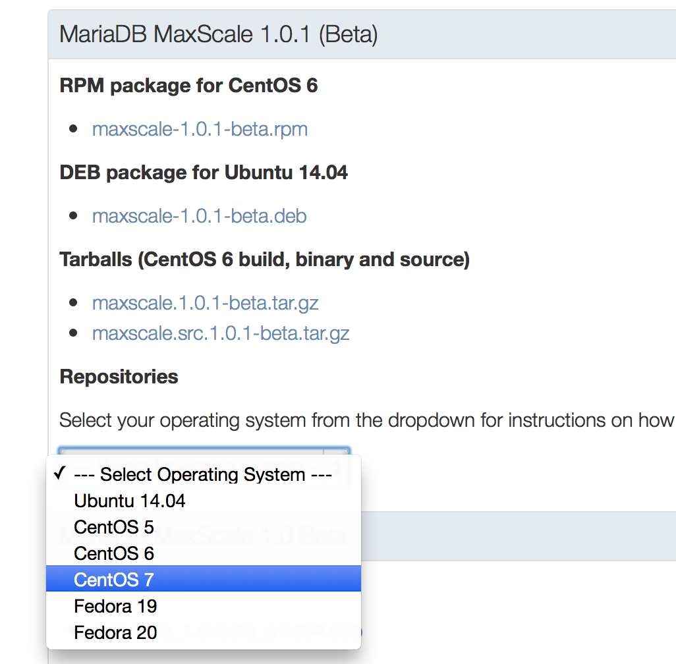676x664 pixels.
Task: Click the maxscale.1.0.1-beta.tar.gz tarball link
Action: tap(205, 303)
